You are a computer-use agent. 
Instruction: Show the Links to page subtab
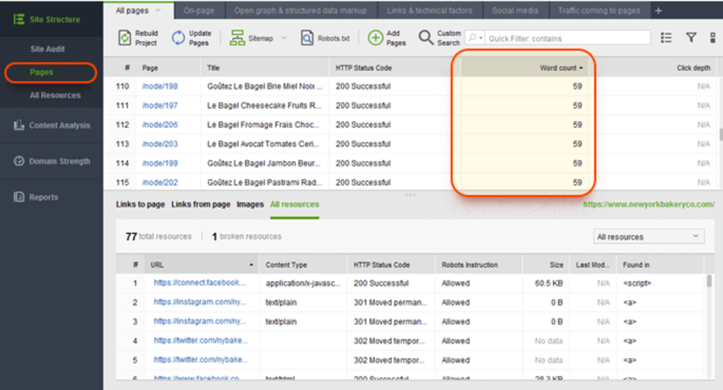(140, 204)
